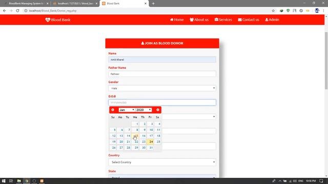Open the Select Country dropdown
This screenshot has width=328, height=184.
[x=162, y=162]
